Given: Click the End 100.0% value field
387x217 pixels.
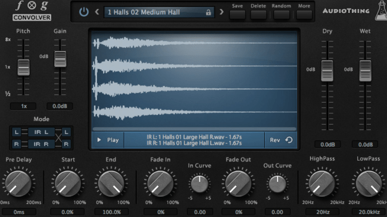Looking at the screenshot, I should point(111,212).
